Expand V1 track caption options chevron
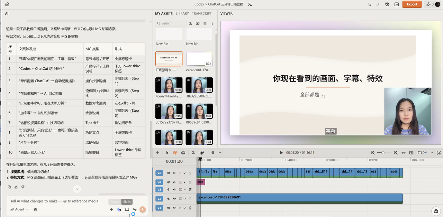 (x=184, y=208)
